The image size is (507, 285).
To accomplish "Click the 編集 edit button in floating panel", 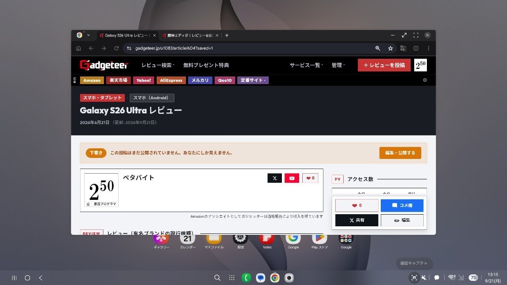I will point(402,220).
